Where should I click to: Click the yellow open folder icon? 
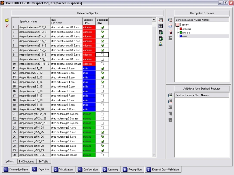(x=7, y=20)
